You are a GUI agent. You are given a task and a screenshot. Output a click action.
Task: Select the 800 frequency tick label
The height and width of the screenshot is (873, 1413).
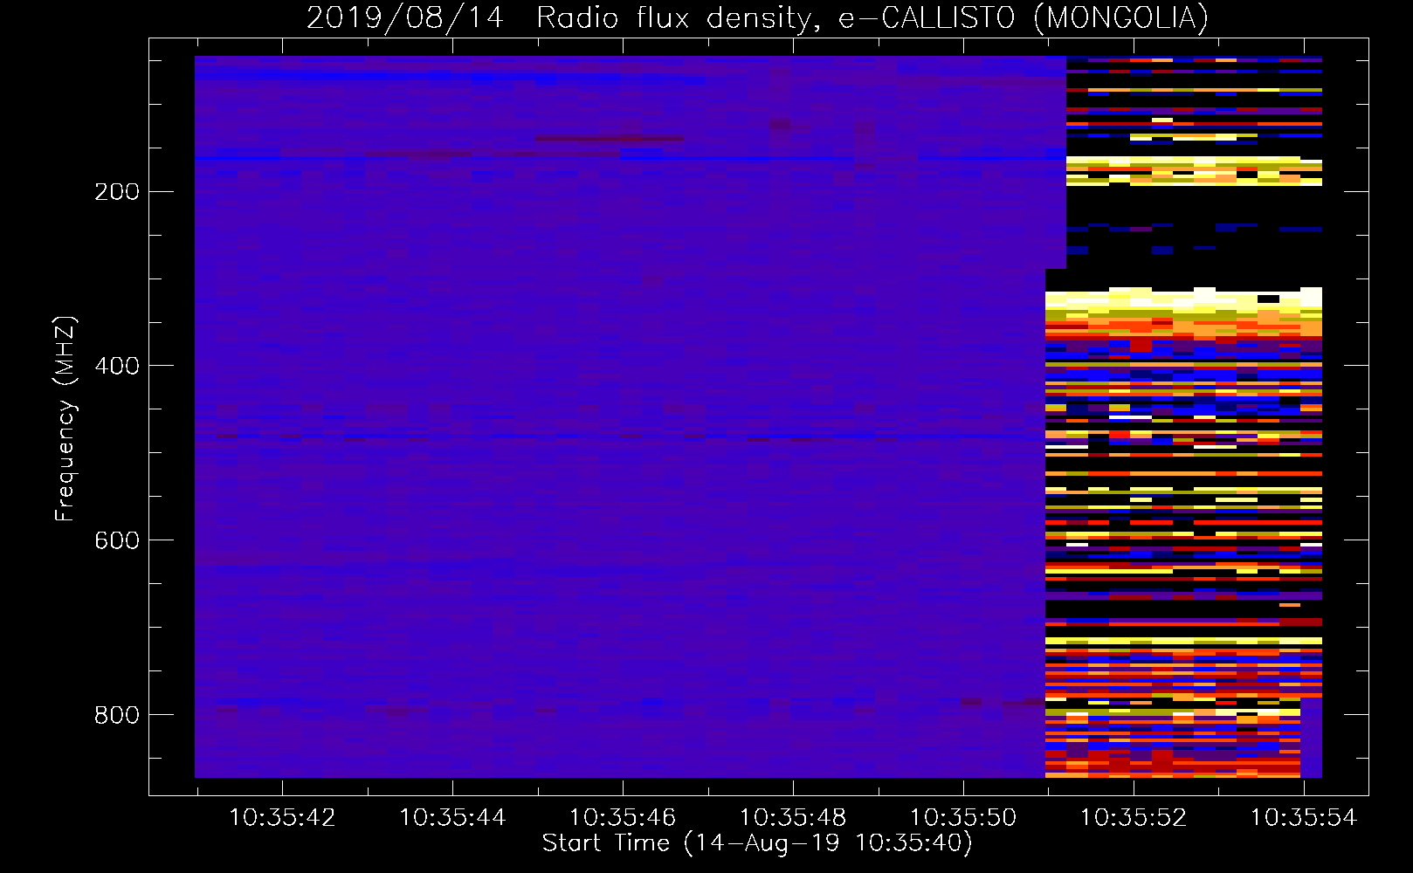pyautogui.click(x=117, y=715)
